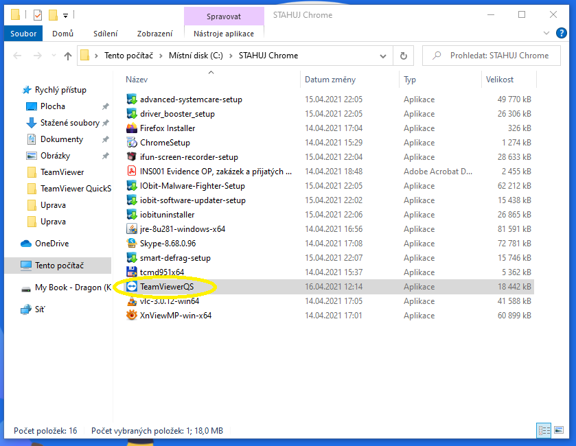The height and width of the screenshot is (446, 576).
Task: Click the driver_booster_setup file icon
Action: click(132, 114)
